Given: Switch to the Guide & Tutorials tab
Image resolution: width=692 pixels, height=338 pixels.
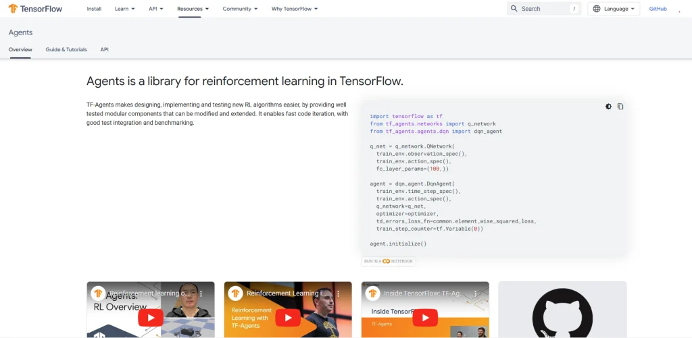Looking at the screenshot, I should point(66,49).
